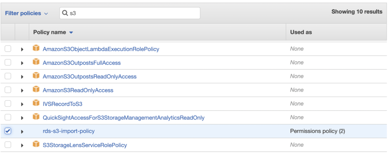Click the Policy name column header

(x=49, y=32)
